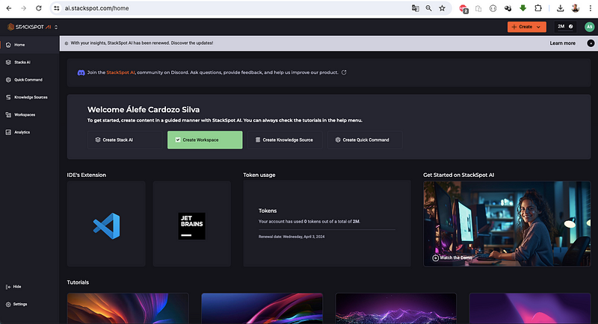This screenshot has height=324, width=598.
Task: Click the Create Knowledge Source button
Action: [285, 140]
